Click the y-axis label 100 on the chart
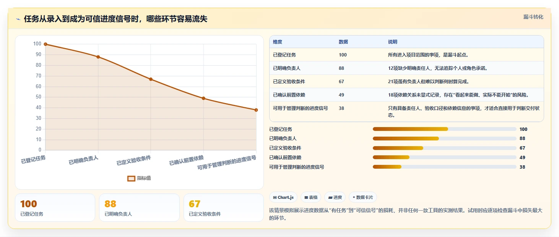559x237 pixels. tap(37, 44)
